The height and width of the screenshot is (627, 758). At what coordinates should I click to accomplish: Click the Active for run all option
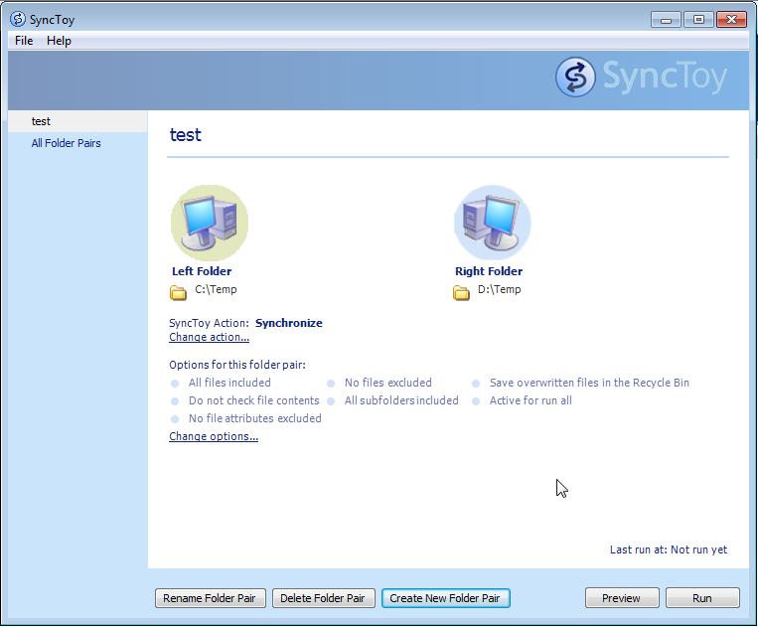(x=531, y=400)
